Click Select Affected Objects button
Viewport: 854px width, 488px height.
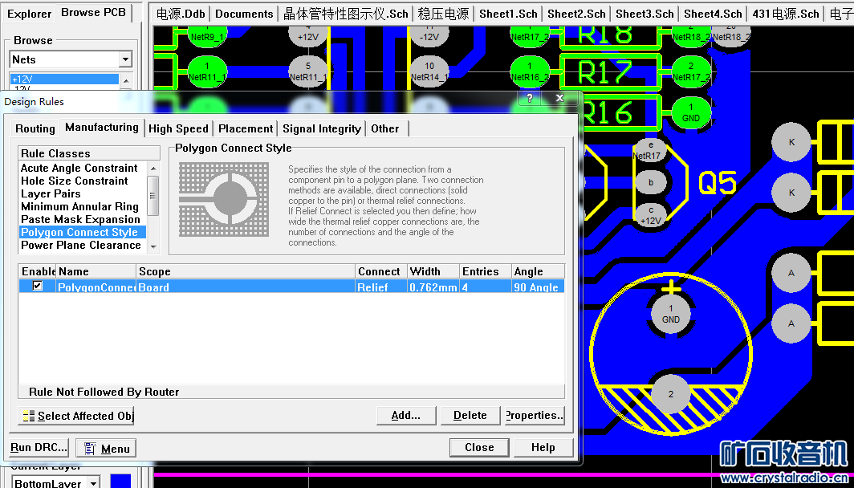click(76, 416)
